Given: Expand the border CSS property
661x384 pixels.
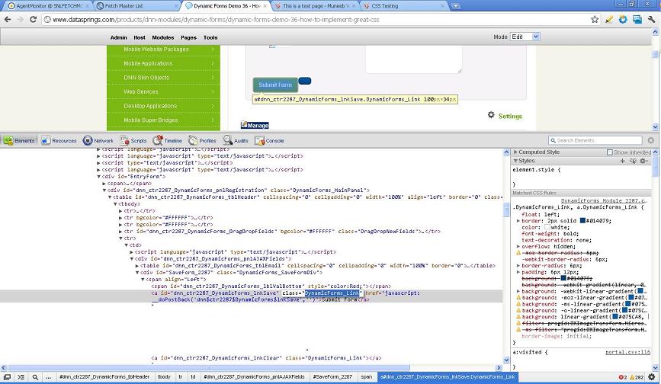Looking at the screenshot, I should (x=518, y=221).
